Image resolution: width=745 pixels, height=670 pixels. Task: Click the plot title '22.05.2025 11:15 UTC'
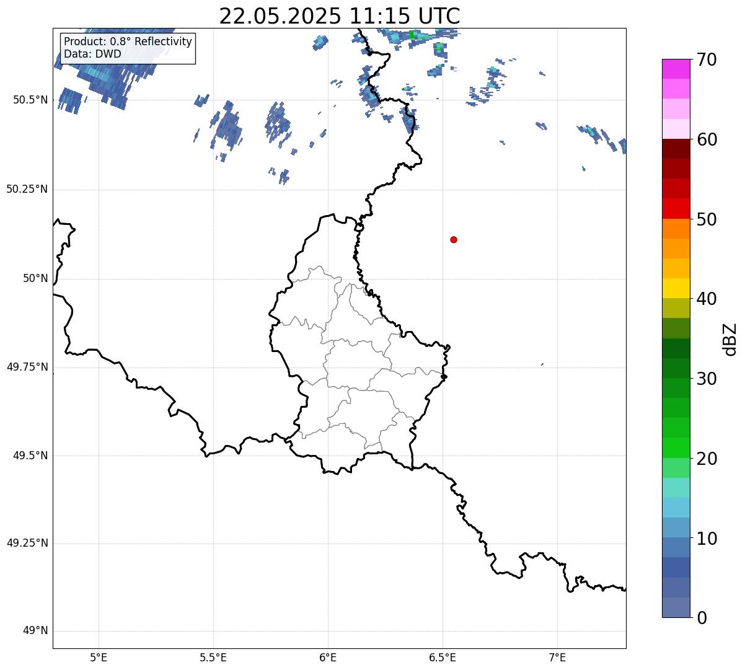(340, 15)
